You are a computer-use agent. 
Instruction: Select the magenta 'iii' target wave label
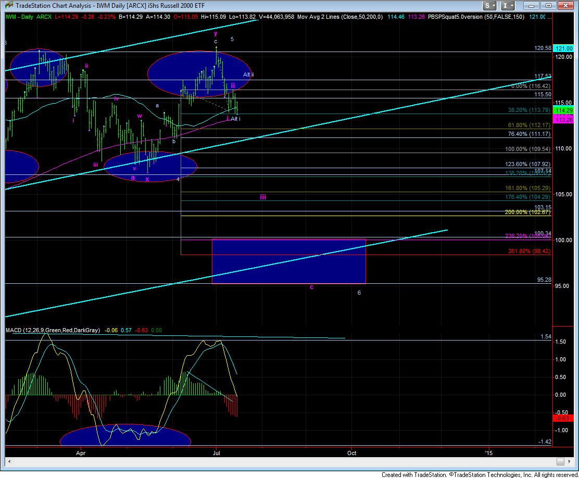coord(262,197)
